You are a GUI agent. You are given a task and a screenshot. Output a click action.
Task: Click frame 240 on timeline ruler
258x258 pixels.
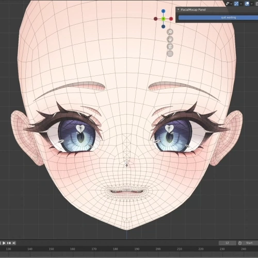point(244,249)
